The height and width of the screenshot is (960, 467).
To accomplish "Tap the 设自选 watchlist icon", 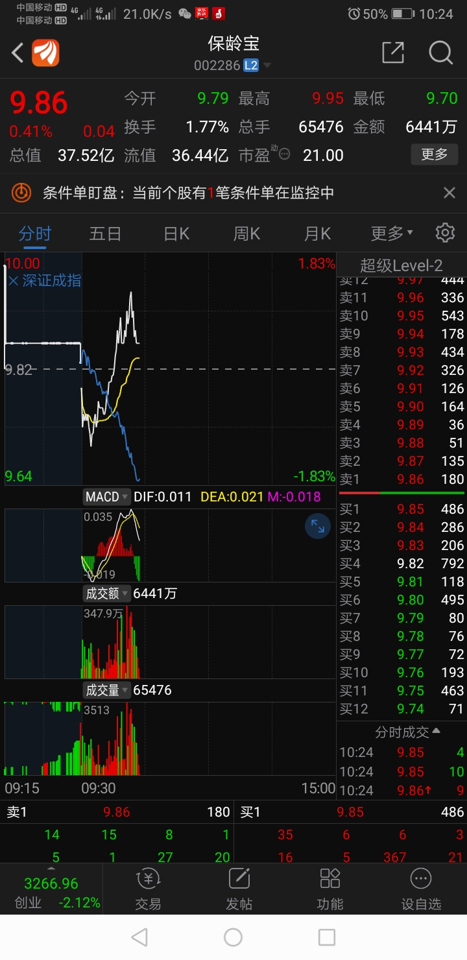I will point(421,879).
